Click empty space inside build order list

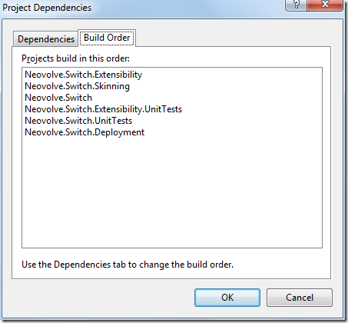click(x=171, y=192)
